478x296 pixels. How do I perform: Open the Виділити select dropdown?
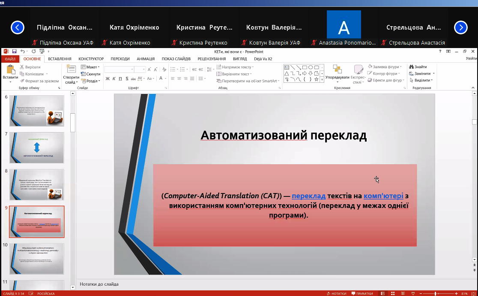click(422, 80)
